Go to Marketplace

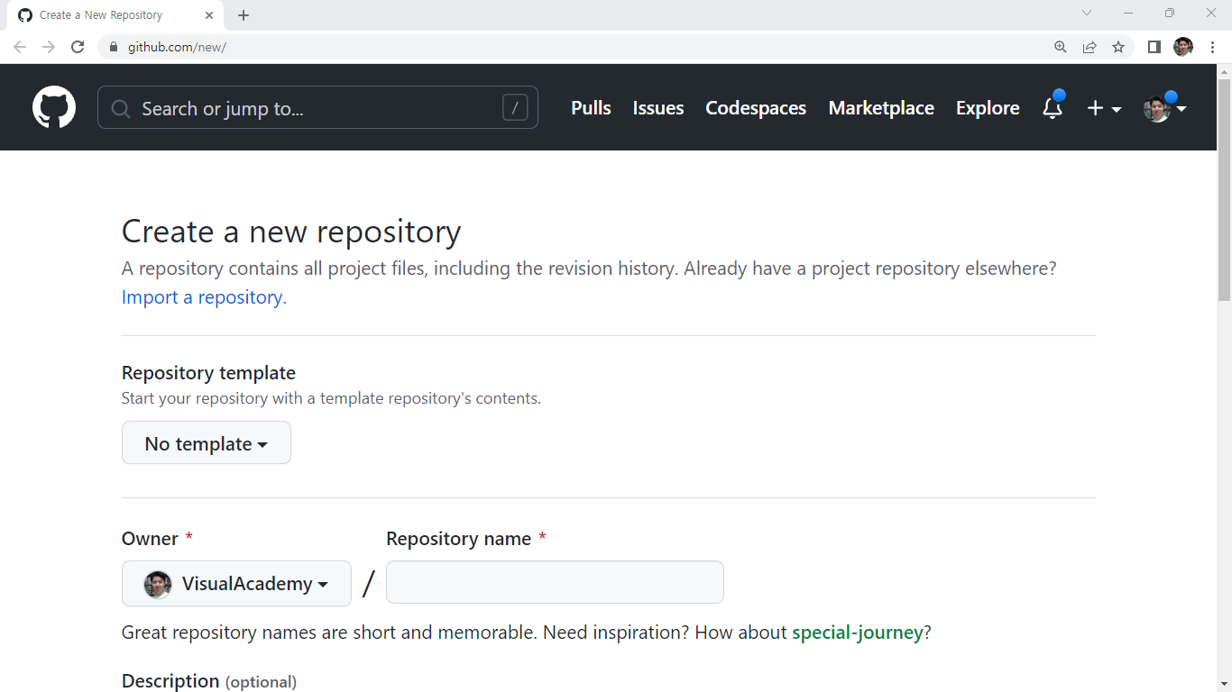tap(881, 108)
